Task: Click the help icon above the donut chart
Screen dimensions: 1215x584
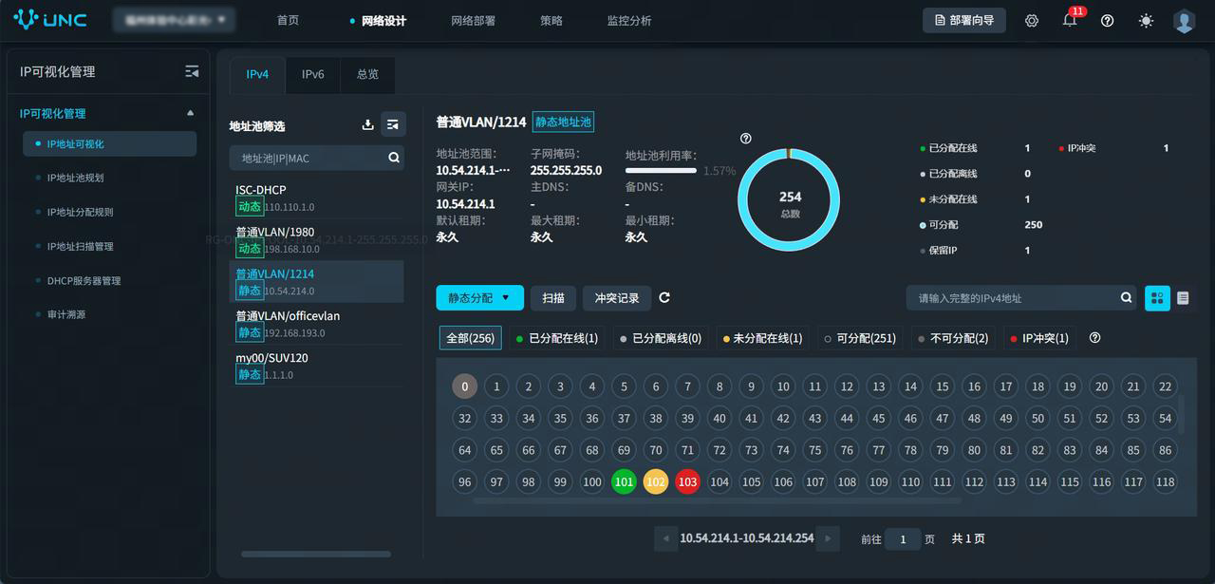Action: (745, 139)
